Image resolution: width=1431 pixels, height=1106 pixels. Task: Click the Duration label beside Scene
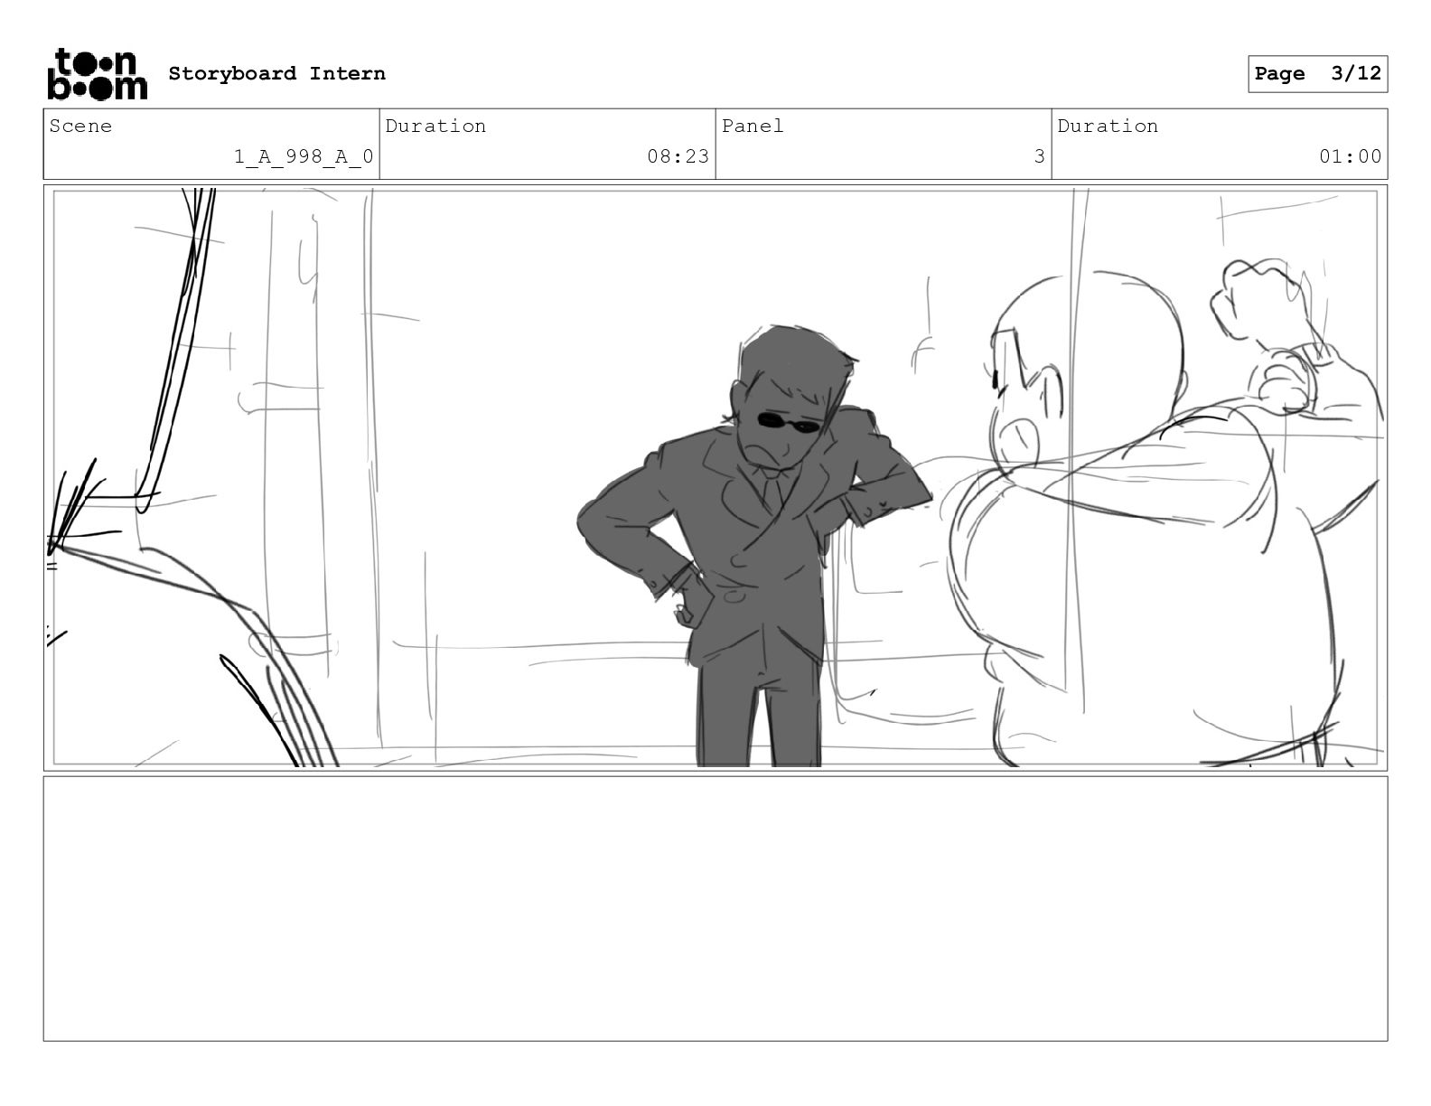pyautogui.click(x=435, y=126)
